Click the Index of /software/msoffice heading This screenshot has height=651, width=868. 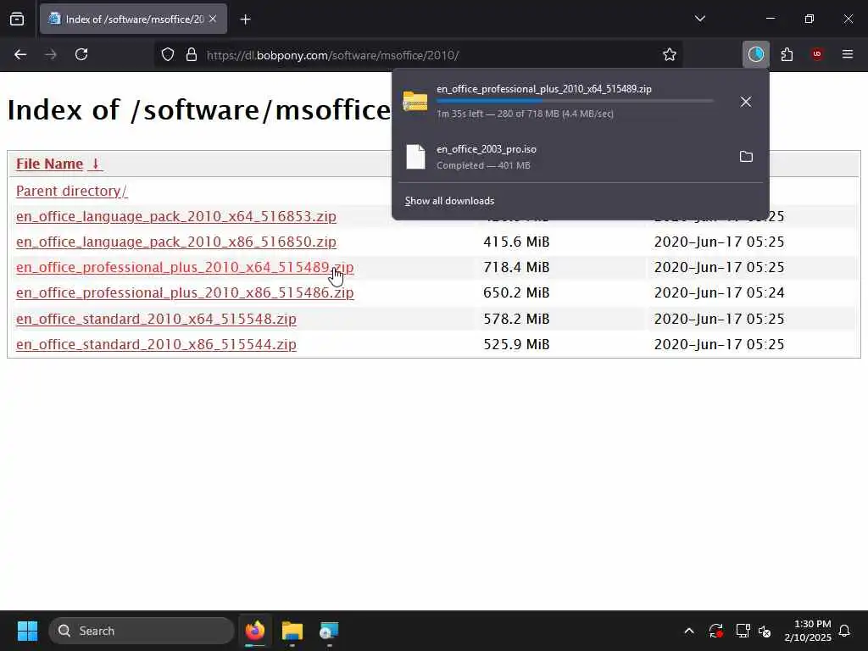click(199, 109)
